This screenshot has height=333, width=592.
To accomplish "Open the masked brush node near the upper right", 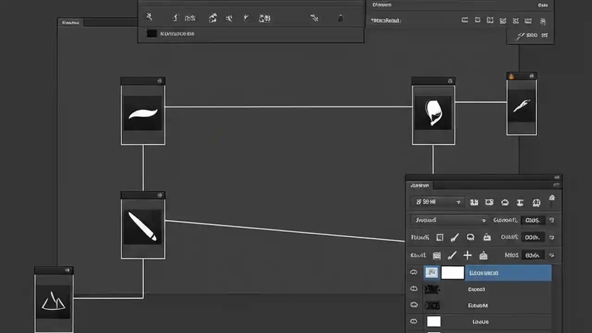I will (433, 112).
